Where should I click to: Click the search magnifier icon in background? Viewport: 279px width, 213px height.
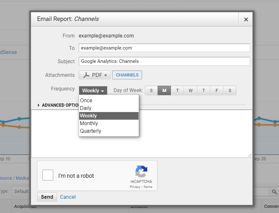(x=274, y=191)
